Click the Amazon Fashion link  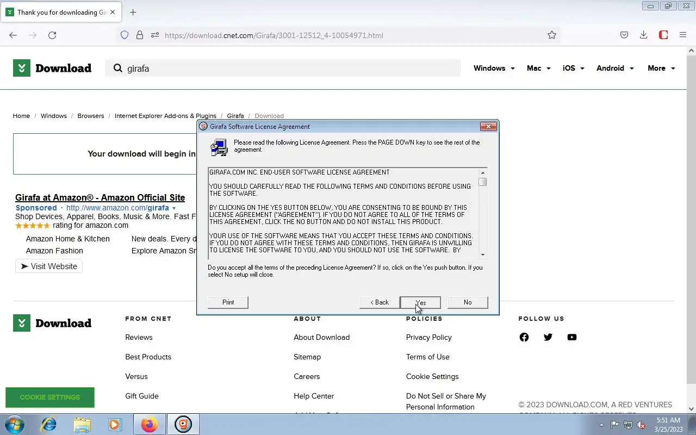point(54,251)
